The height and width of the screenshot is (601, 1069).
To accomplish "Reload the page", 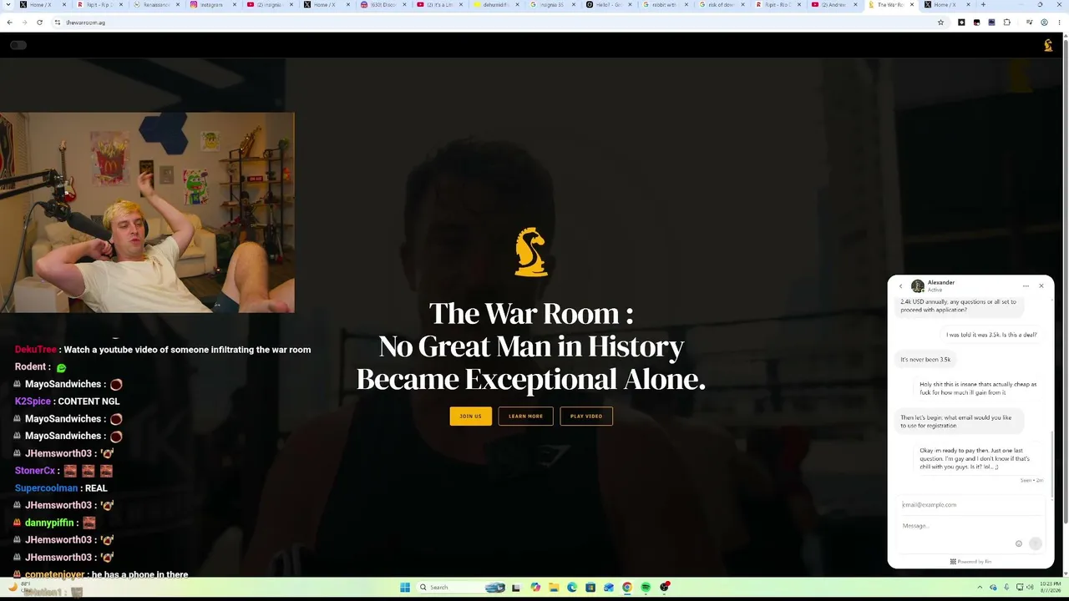I will pyautogui.click(x=39, y=23).
